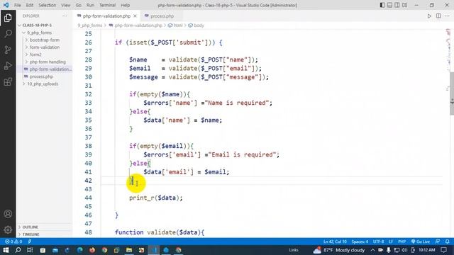Image resolution: width=454 pixels, height=255 pixels.
Task: Open the Terminal menu
Action: pos(107,5)
